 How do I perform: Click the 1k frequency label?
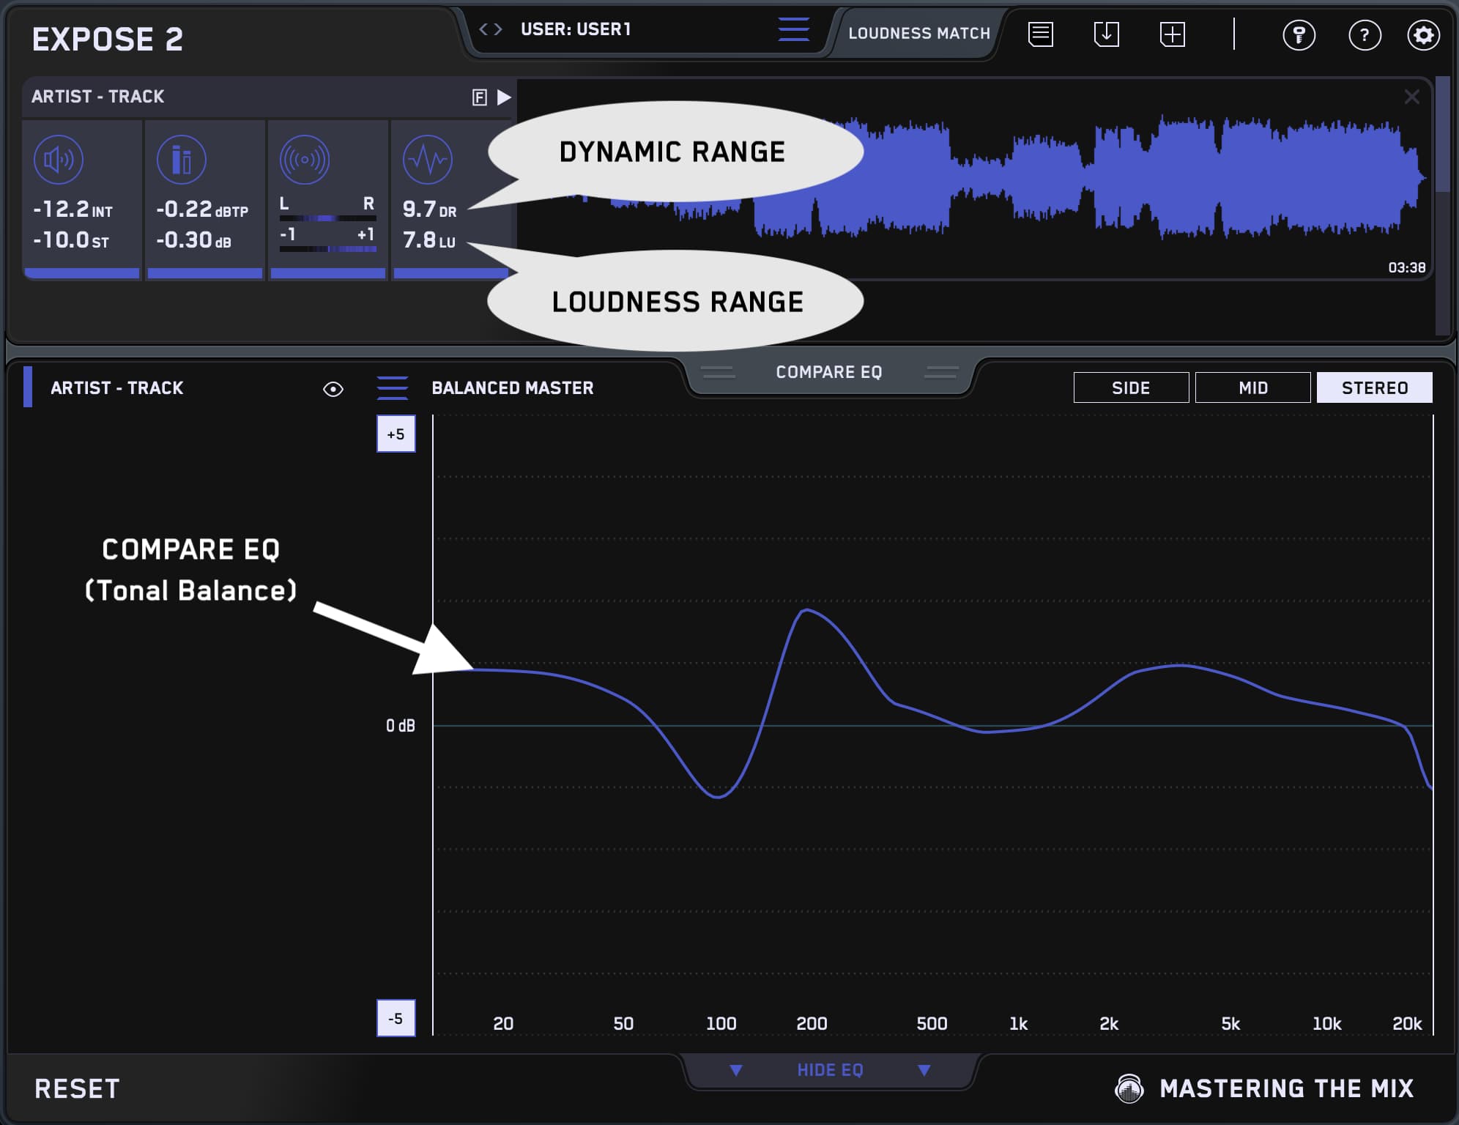click(1018, 1024)
